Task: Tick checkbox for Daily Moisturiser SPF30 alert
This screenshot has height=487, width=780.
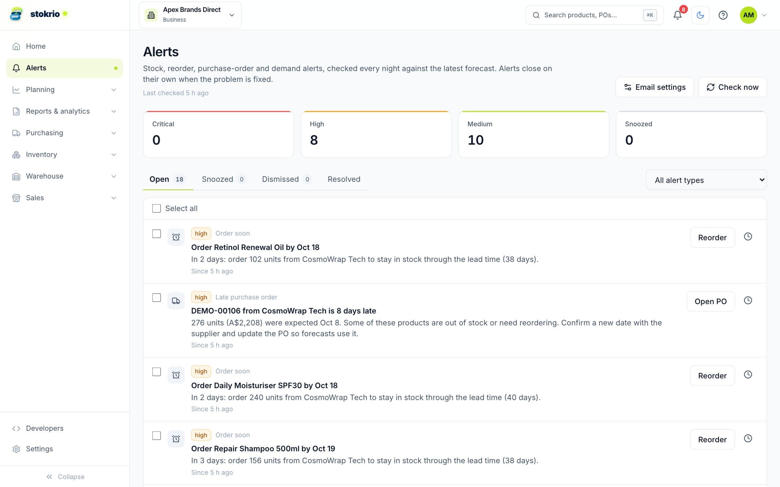Action: (x=156, y=372)
